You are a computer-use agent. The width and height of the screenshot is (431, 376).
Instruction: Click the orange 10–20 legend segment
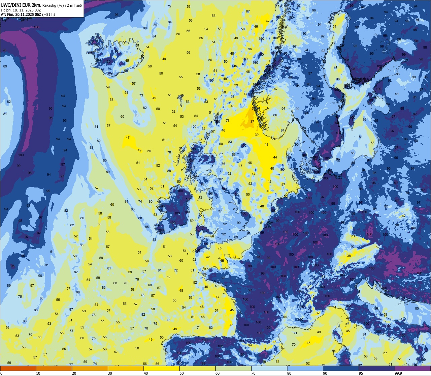pyautogui.click(x=54, y=368)
